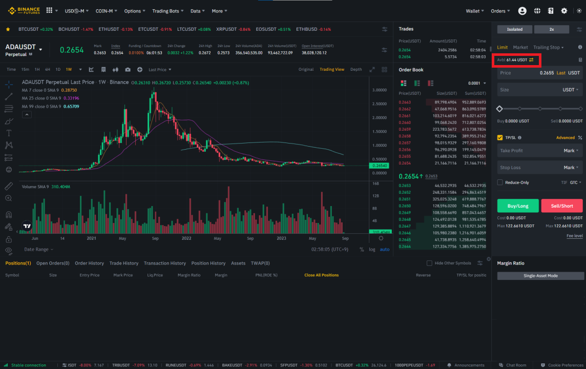This screenshot has width=586, height=369.
Task: Open the Take Profit Mark dropdown
Action: coord(571,151)
